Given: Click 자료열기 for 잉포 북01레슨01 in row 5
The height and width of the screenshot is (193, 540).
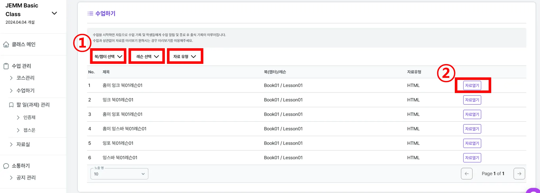Looking at the screenshot, I should [x=472, y=143].
